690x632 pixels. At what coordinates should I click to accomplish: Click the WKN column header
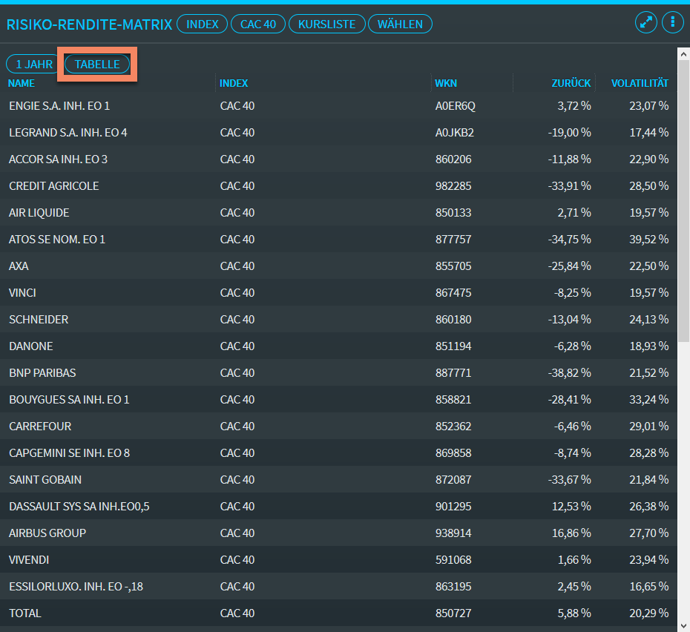click(446, 83)
